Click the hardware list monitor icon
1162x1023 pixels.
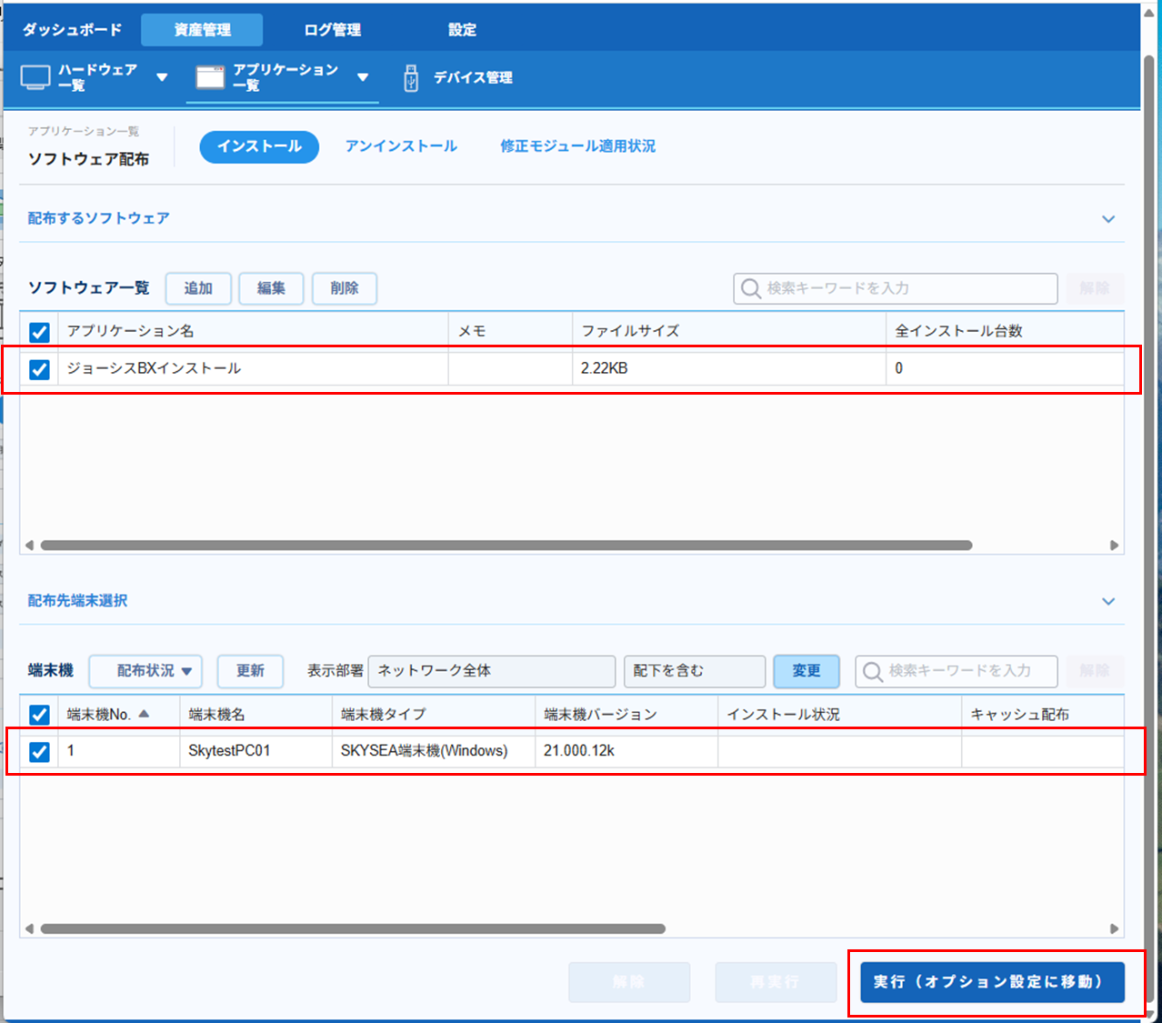click(x=35, y=77)
